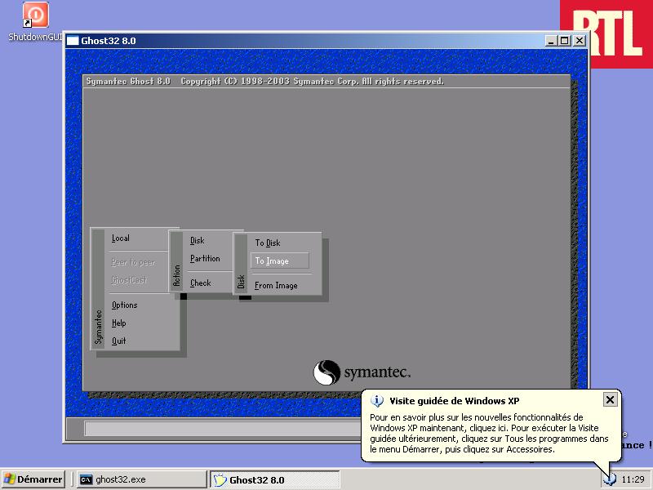653x490 pixels.
Task: Choose Peer to peer menu entry
Action: [x=133, y=262]
